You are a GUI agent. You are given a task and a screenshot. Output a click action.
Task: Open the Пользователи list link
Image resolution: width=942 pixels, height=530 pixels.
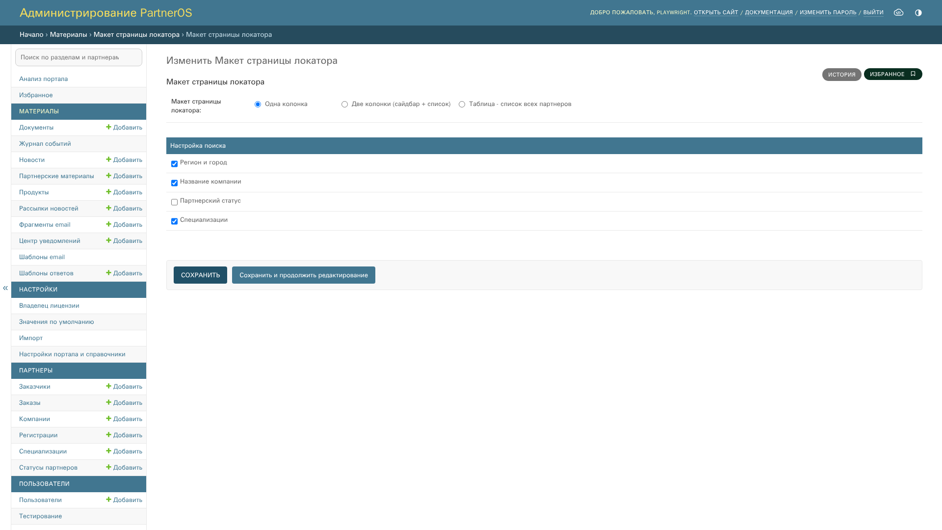[x=40, y=500]
